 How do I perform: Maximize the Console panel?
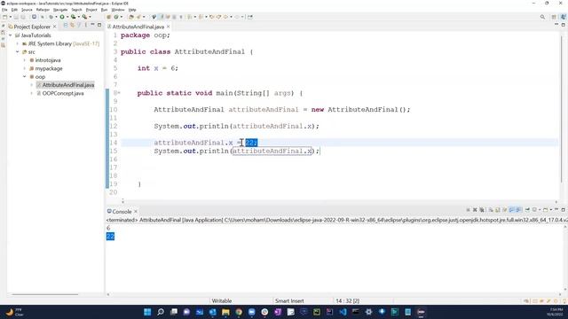(x=564, y=210)
